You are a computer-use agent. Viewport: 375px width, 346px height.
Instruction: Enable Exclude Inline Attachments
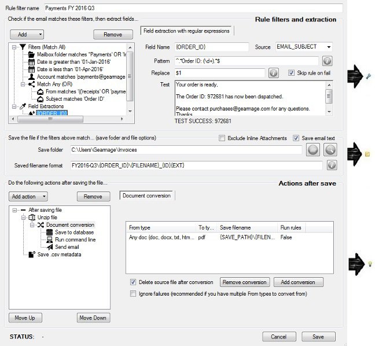222,138
